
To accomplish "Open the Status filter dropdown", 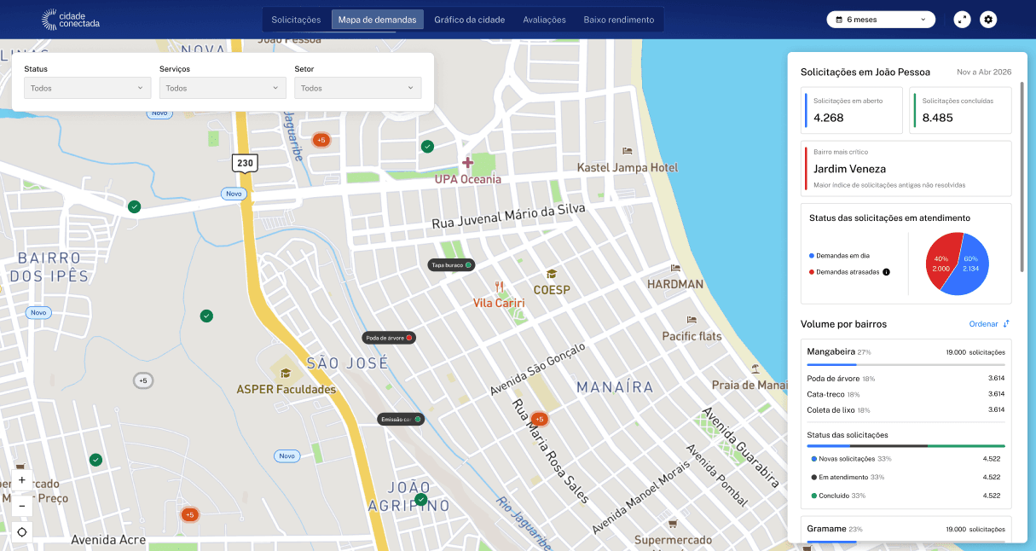I will pyautogui.click(x=88, y=88).
